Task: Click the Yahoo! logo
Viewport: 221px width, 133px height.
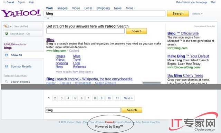Action: pos(21,13)
